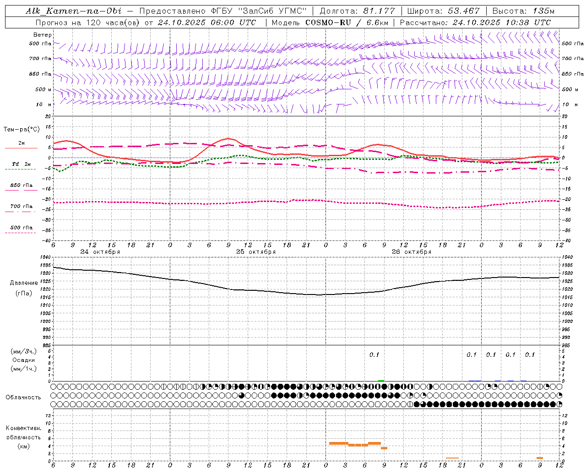The width and height of the screenshot is (586, 469).
Task: Click the Ветер panel label
Action: pos(43,35)
